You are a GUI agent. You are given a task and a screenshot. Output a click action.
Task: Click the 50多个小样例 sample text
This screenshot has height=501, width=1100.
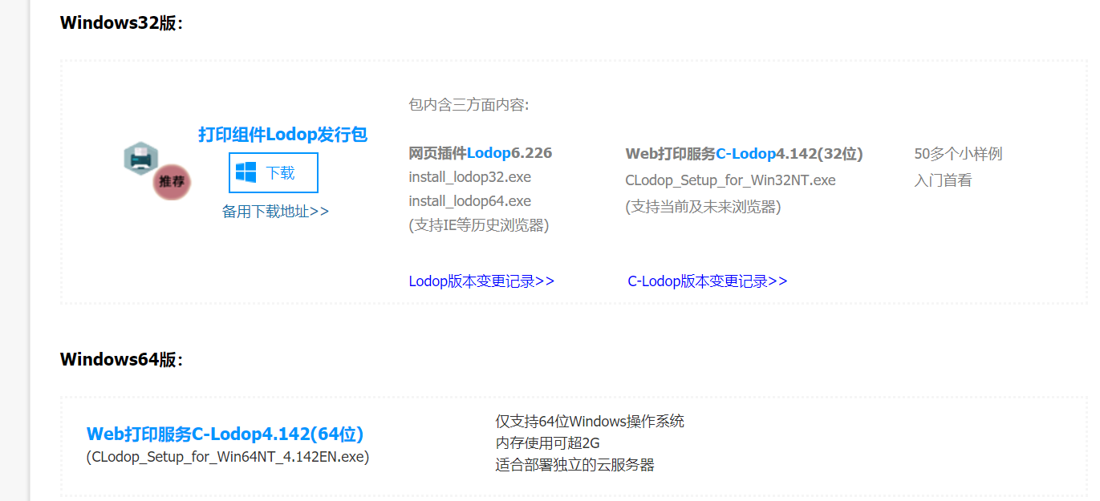[x=959, y=153]
